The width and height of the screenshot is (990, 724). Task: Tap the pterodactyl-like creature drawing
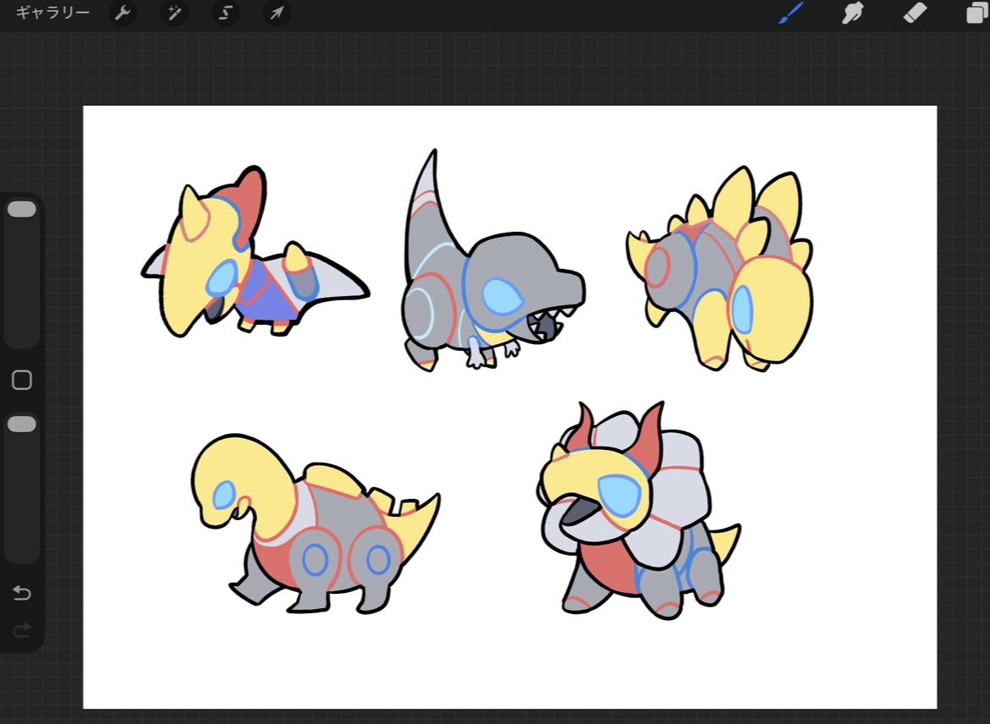[x=255, y=252]
